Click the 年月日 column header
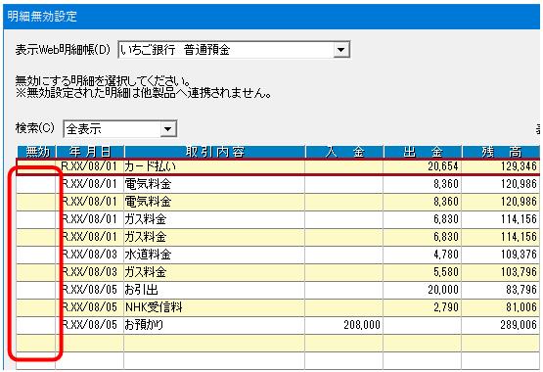Viewport: 543px width, 372px height. [90, 152]
